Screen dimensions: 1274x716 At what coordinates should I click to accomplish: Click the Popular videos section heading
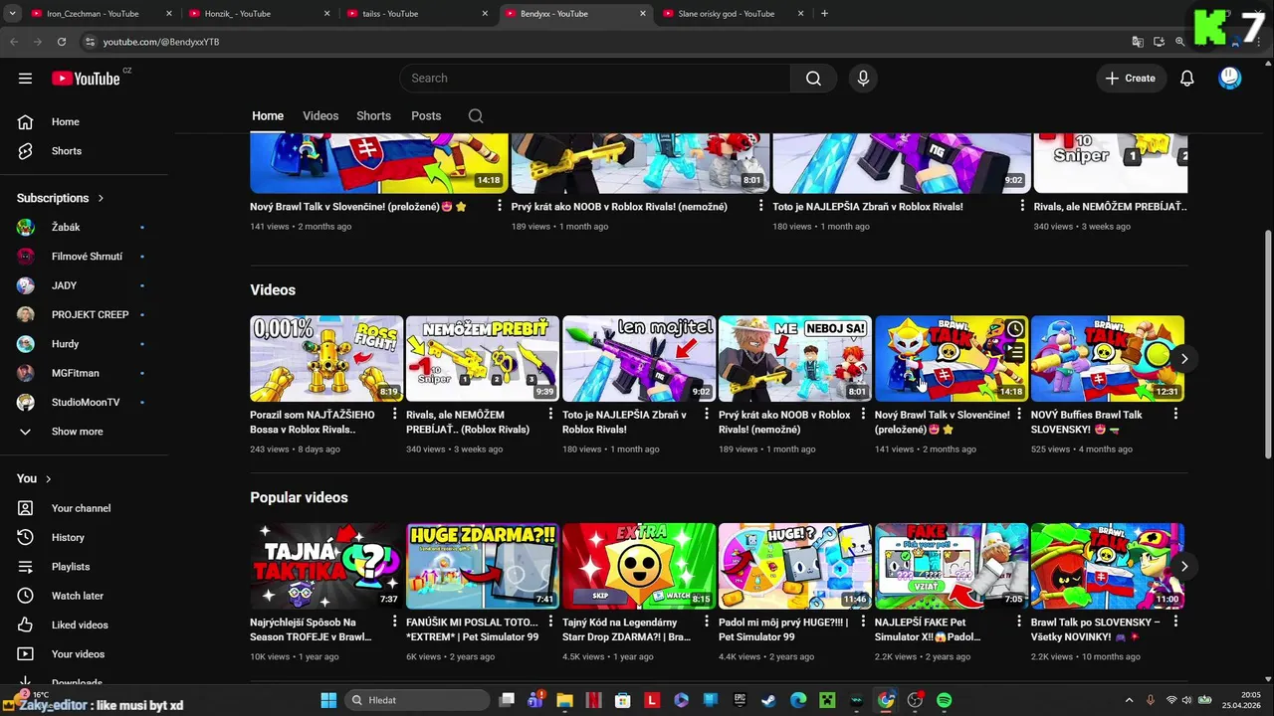click(299, 498)
